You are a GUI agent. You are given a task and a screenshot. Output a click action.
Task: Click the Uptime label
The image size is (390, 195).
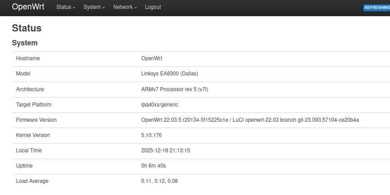[24, 166]
